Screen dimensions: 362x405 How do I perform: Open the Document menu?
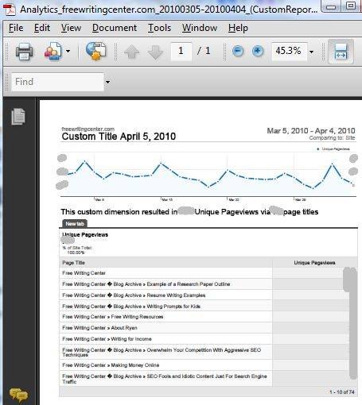[115, 28]
